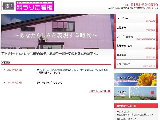Screen dimensions: 160x120
Task: Select the 2014年6月5日 news date
Action: pyautogui.click(x=14, y=70)
